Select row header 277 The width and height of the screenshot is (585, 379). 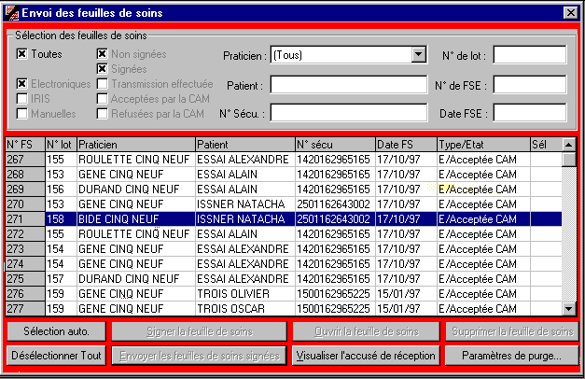click(x=25, y=309)
